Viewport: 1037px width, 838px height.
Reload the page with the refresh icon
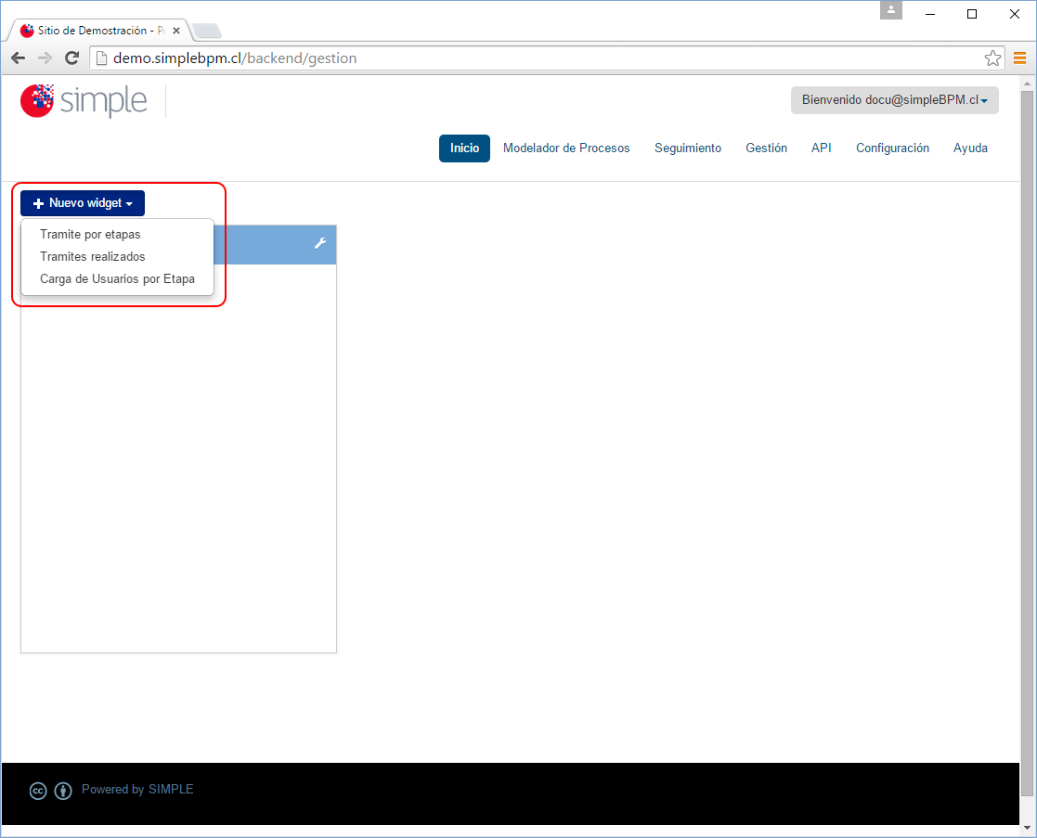71,58
